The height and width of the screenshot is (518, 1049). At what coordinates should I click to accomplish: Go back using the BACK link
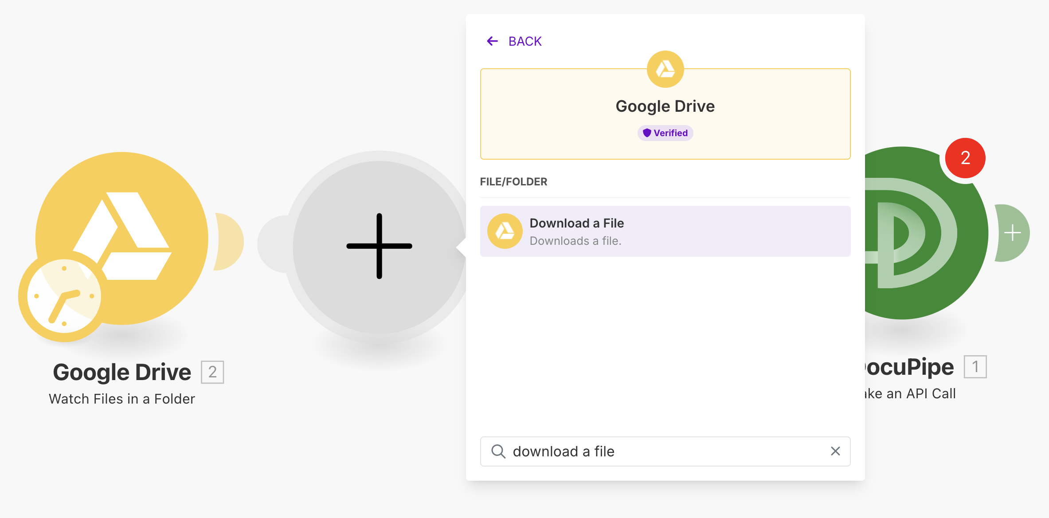click(525, 41)
